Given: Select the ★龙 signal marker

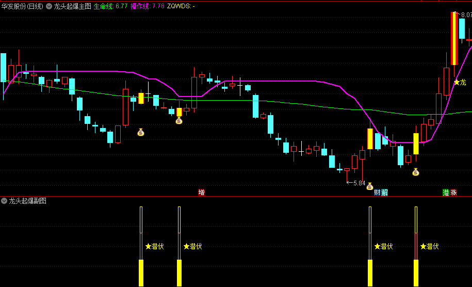Looking at the screenshot, I should (x=460, y=82).
